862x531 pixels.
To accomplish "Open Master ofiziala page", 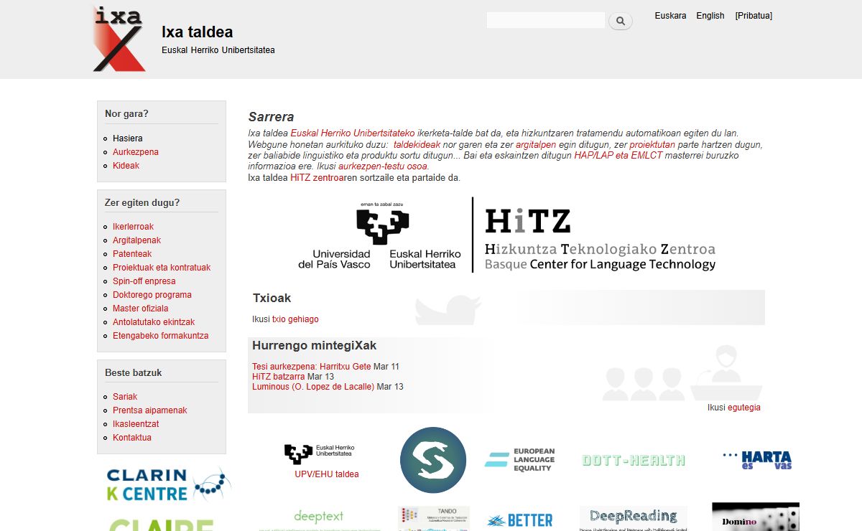I will pos(141,309).
